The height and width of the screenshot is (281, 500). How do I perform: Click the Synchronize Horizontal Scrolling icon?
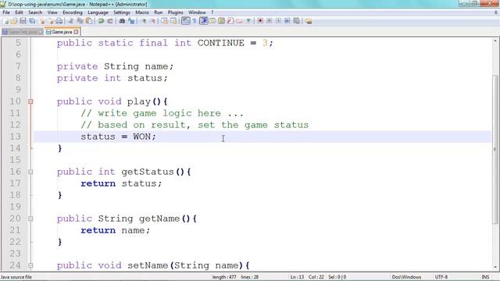(173, 21)
